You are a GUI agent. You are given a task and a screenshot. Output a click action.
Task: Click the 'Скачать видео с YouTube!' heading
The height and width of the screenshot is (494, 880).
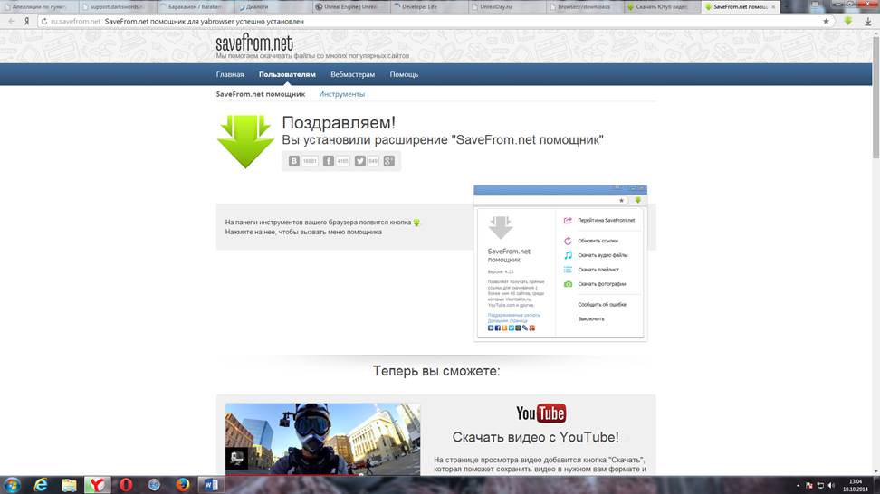(x=535, y=437)
